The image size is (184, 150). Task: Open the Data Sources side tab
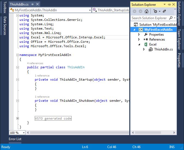(5, 26)
